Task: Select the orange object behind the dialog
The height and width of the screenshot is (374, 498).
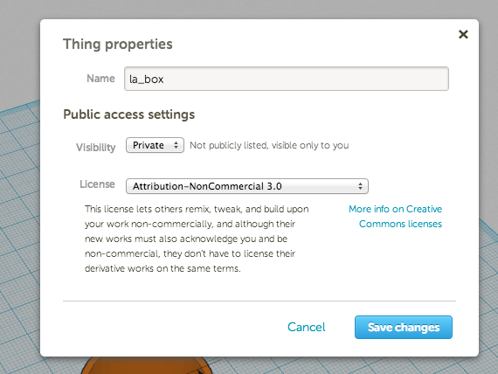Action: coord(146,365)
